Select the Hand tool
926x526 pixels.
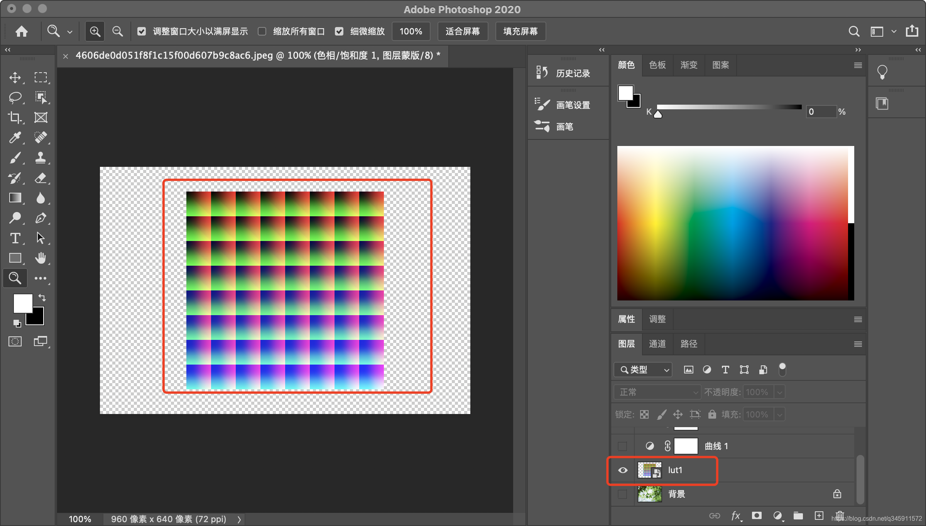point(41,258)
